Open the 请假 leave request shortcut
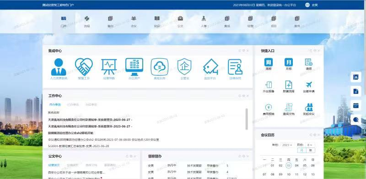 pyautogui.click(x=308, y=62)
